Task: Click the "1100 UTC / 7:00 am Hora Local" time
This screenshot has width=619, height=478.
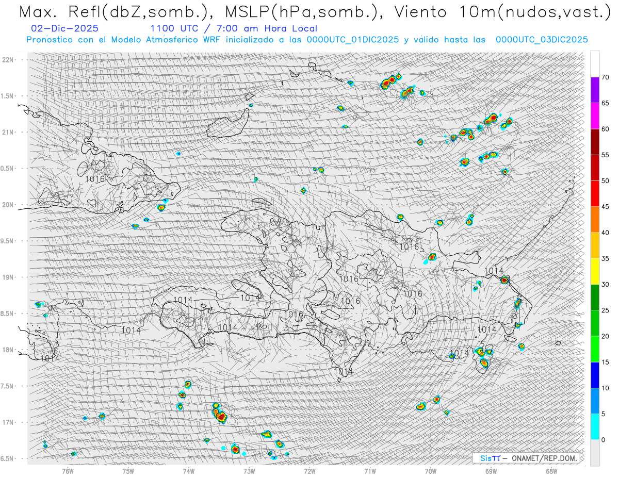Action: (234, 28)
